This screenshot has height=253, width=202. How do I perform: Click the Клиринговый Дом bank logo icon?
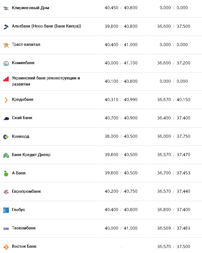point(6,8)
